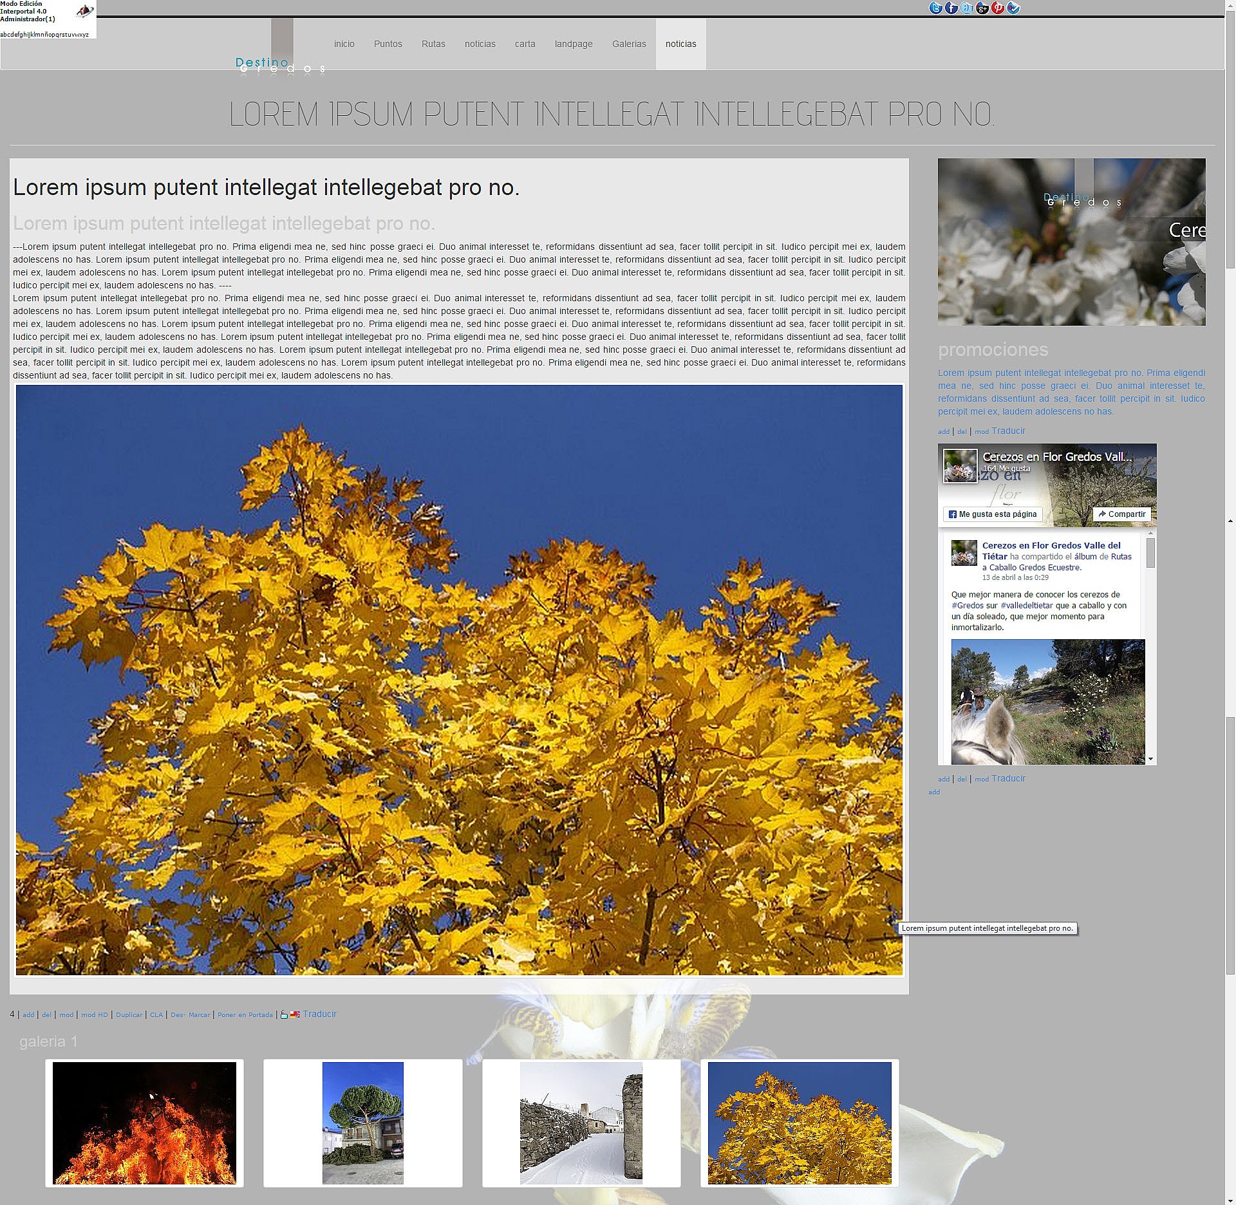The image size is (1236, 1205).
Task: Click 'del' link under promociones text
Action: tap(962, 431)
